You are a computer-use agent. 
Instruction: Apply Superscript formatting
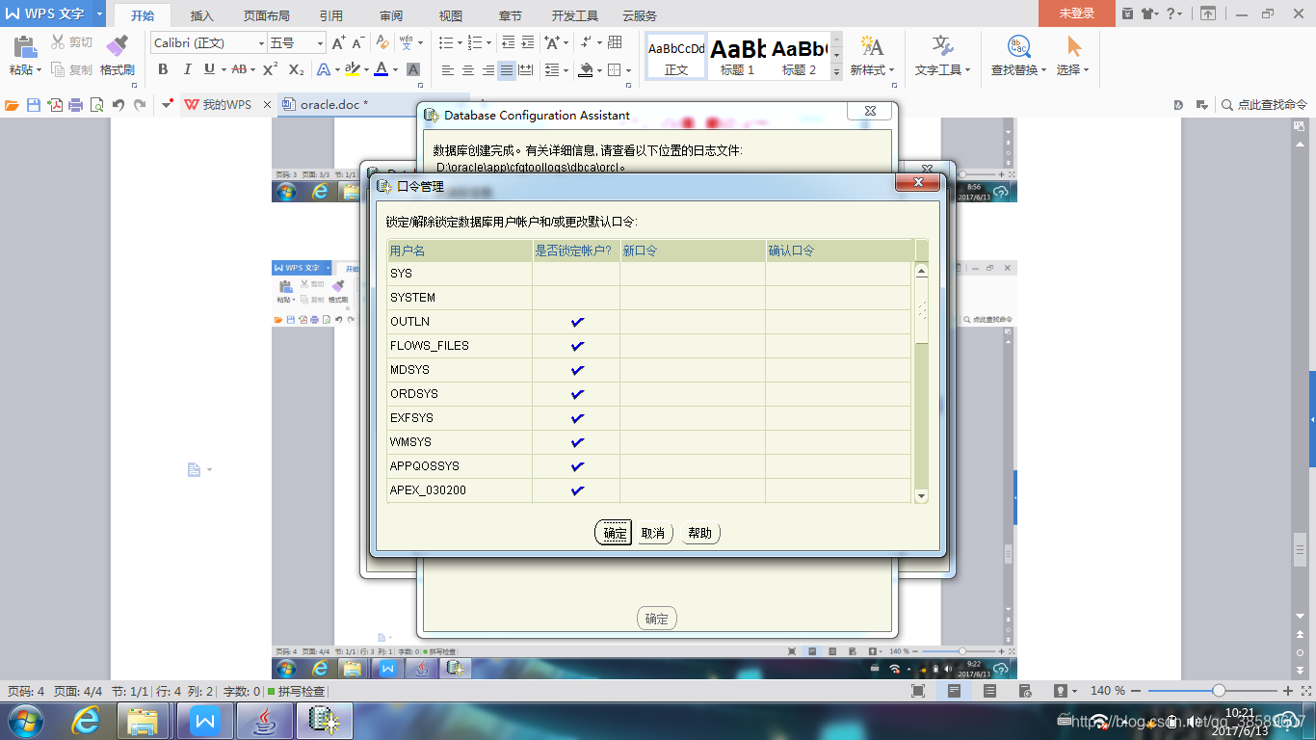pos(270,69)
